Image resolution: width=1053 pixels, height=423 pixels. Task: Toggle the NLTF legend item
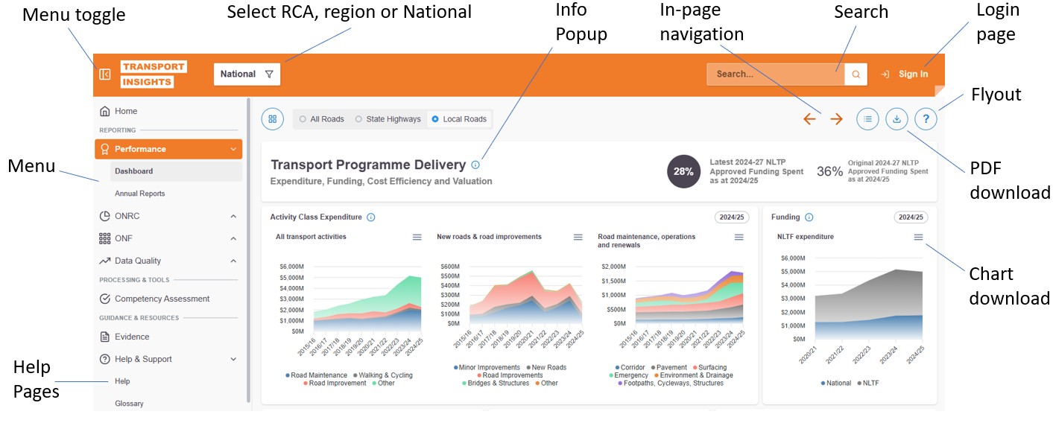tap(870, 383)
